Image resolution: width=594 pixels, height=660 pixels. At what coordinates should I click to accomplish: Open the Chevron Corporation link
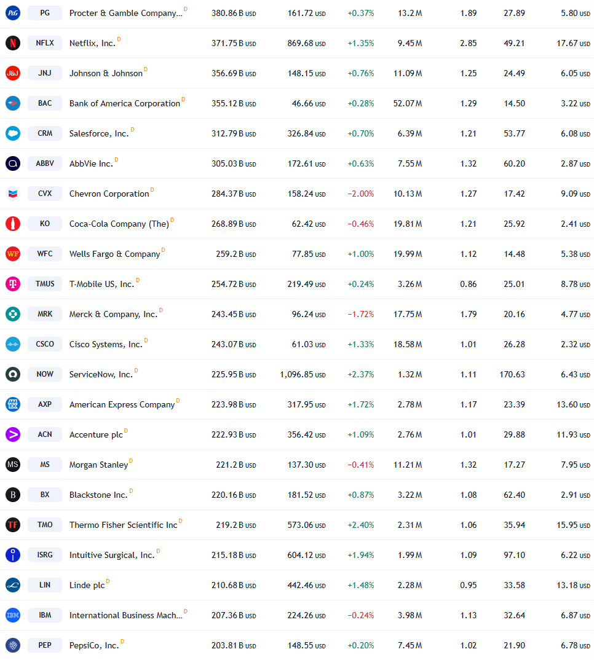tap(109, 194)
